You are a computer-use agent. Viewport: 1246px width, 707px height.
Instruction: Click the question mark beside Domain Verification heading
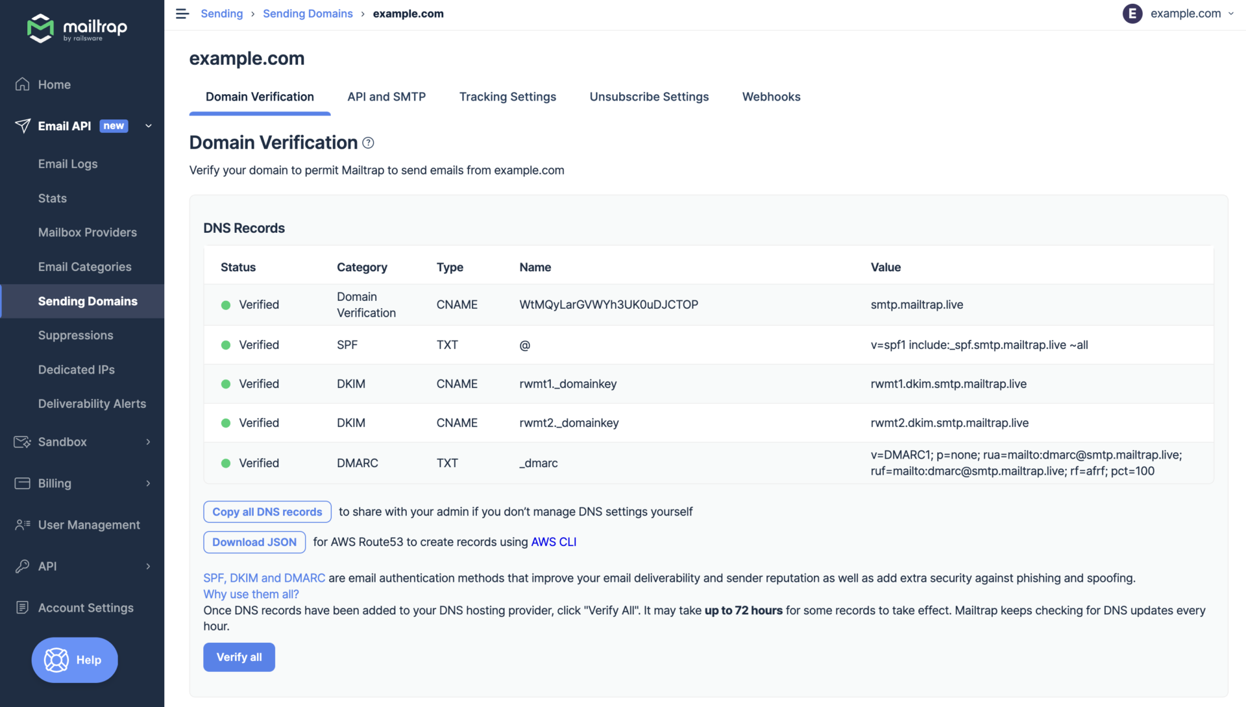point(368,143)
